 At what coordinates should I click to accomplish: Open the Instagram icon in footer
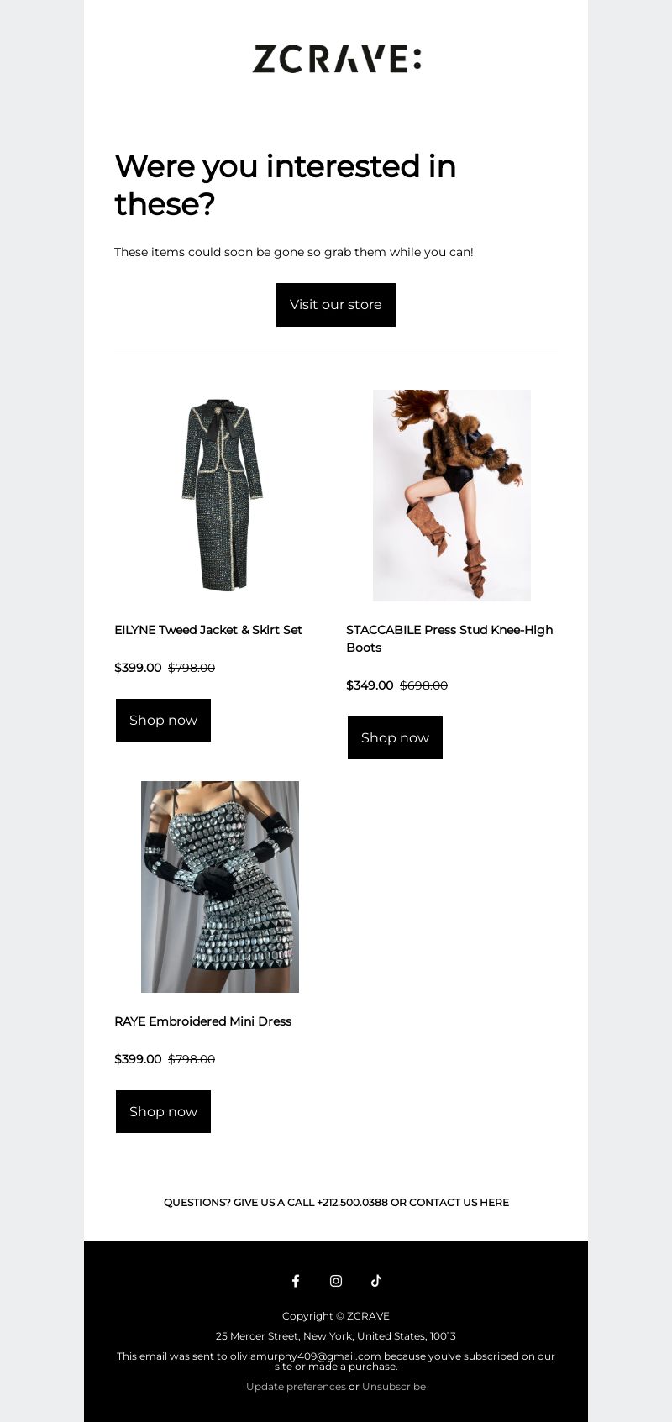pyautogui.click(x=336, y=1281)
